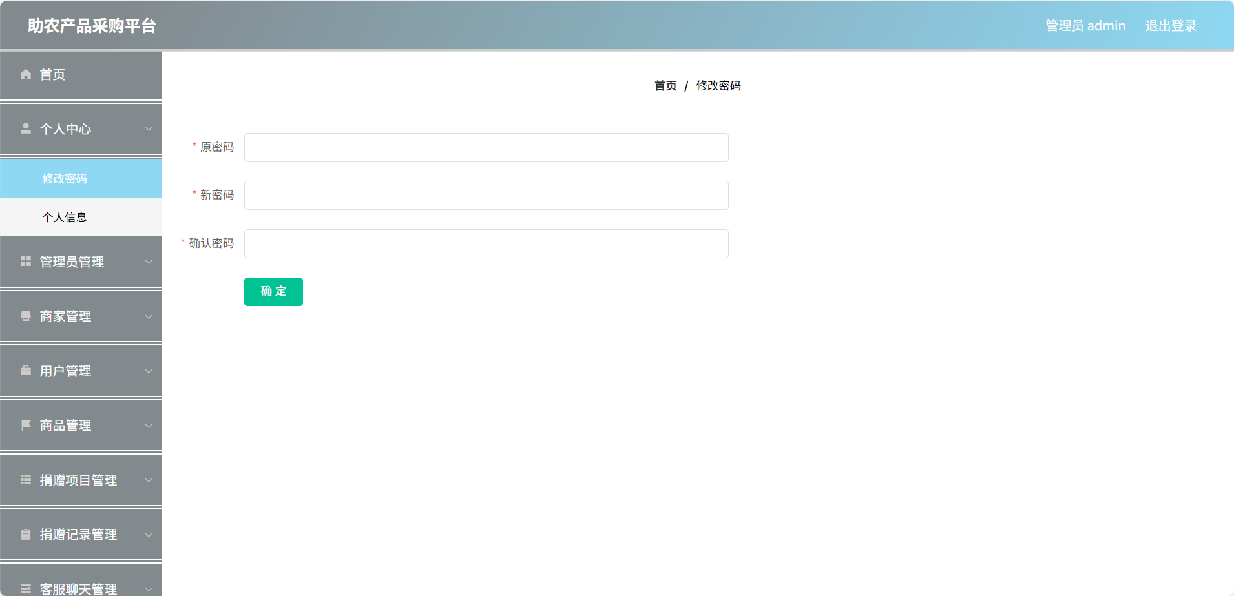Open the 捐赠记录管理 menu label
Screen dimensions: 1234x596
click(x=78, y=534)
